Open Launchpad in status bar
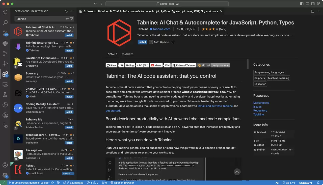This screenshot has width=323, height=185. tap(73, 183)
